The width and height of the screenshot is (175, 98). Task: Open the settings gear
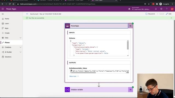[x=161, y=9]
